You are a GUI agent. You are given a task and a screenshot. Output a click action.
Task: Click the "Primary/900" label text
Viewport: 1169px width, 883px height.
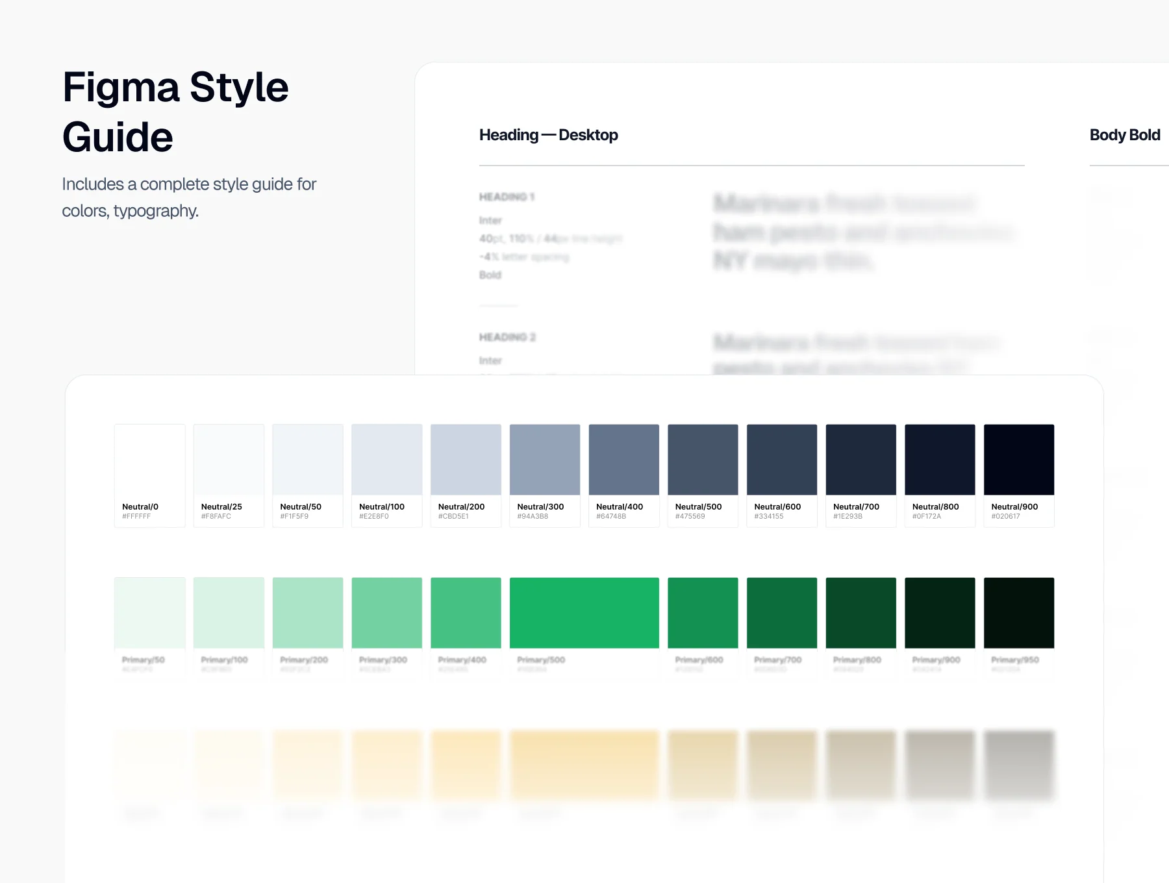(x=936, y=660)
